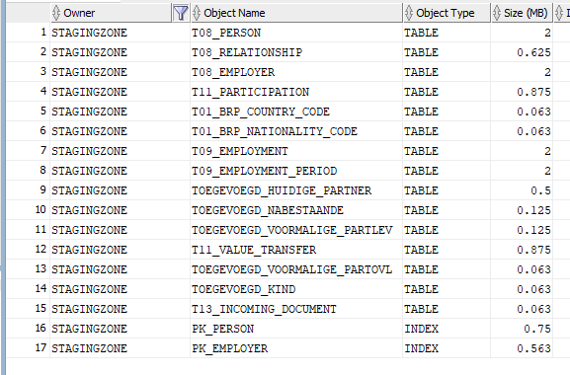Select the T11_PARTICIPATION cell
570x375 pixels.
coord(296,92)
